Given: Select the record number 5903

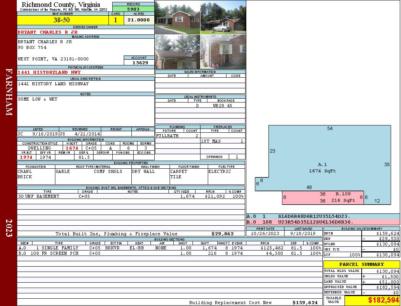Looking at the screenshot, I should 133,9.
